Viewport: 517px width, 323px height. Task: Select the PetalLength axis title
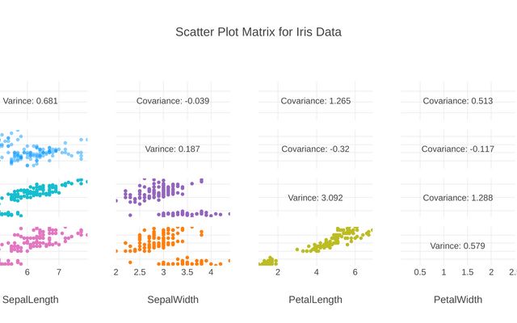(315, 300)
